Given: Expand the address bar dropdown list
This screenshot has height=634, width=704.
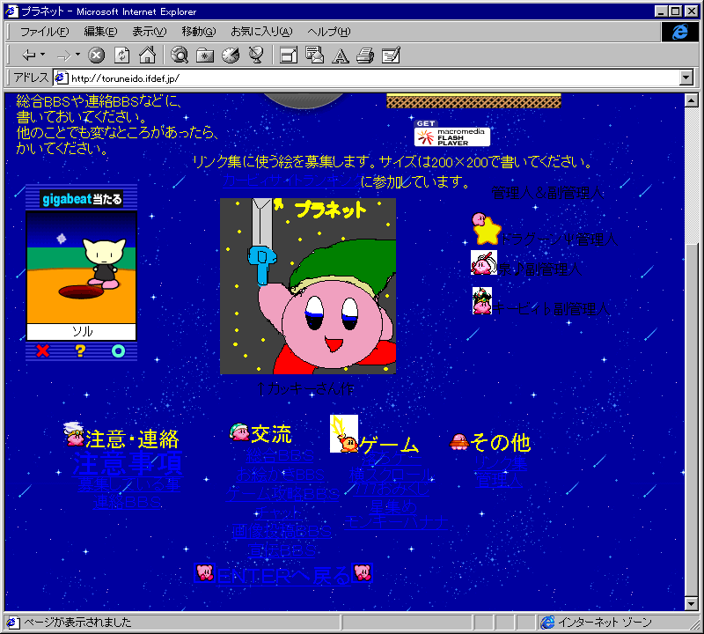Looking at the screenshot, I should [x=686, y=77].
